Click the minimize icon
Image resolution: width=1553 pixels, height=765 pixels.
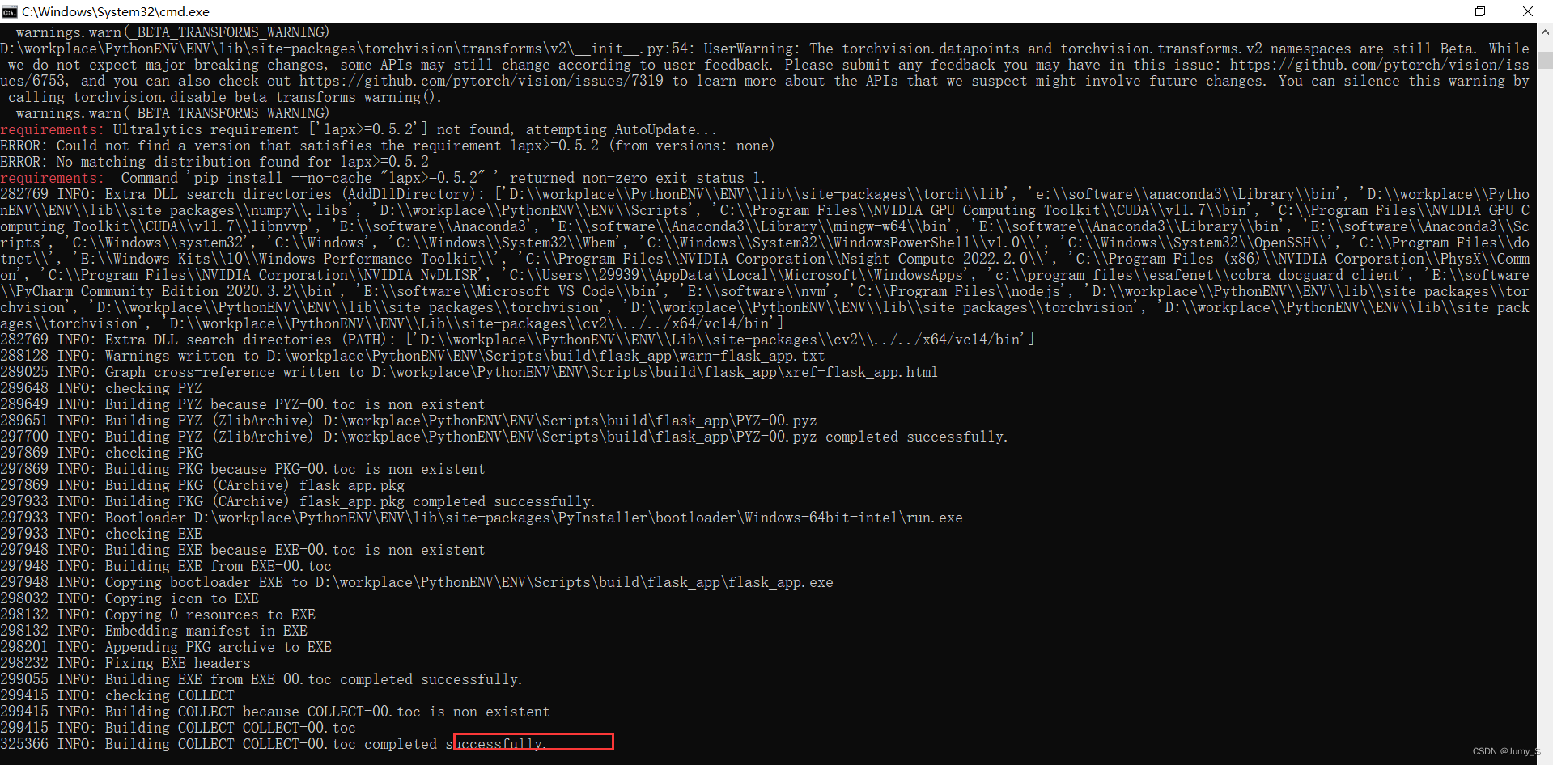[x=1433, y=11]
